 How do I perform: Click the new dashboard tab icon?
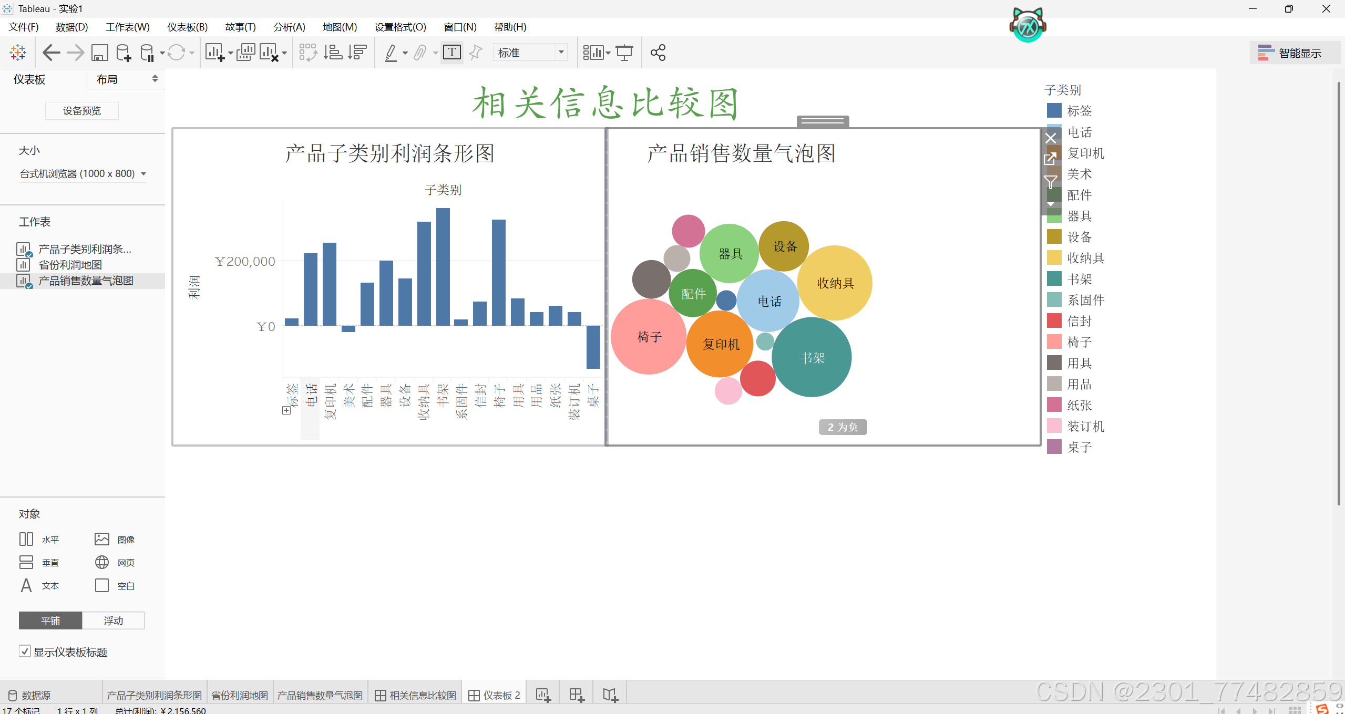click(577, 695)
